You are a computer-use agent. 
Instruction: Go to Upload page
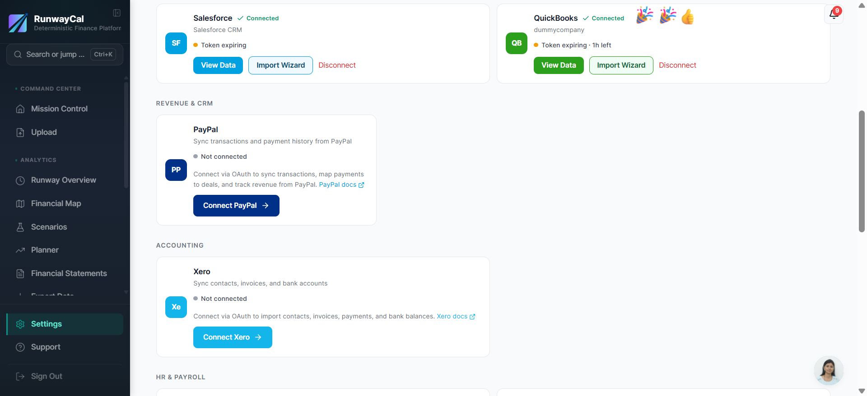point(65,132)
